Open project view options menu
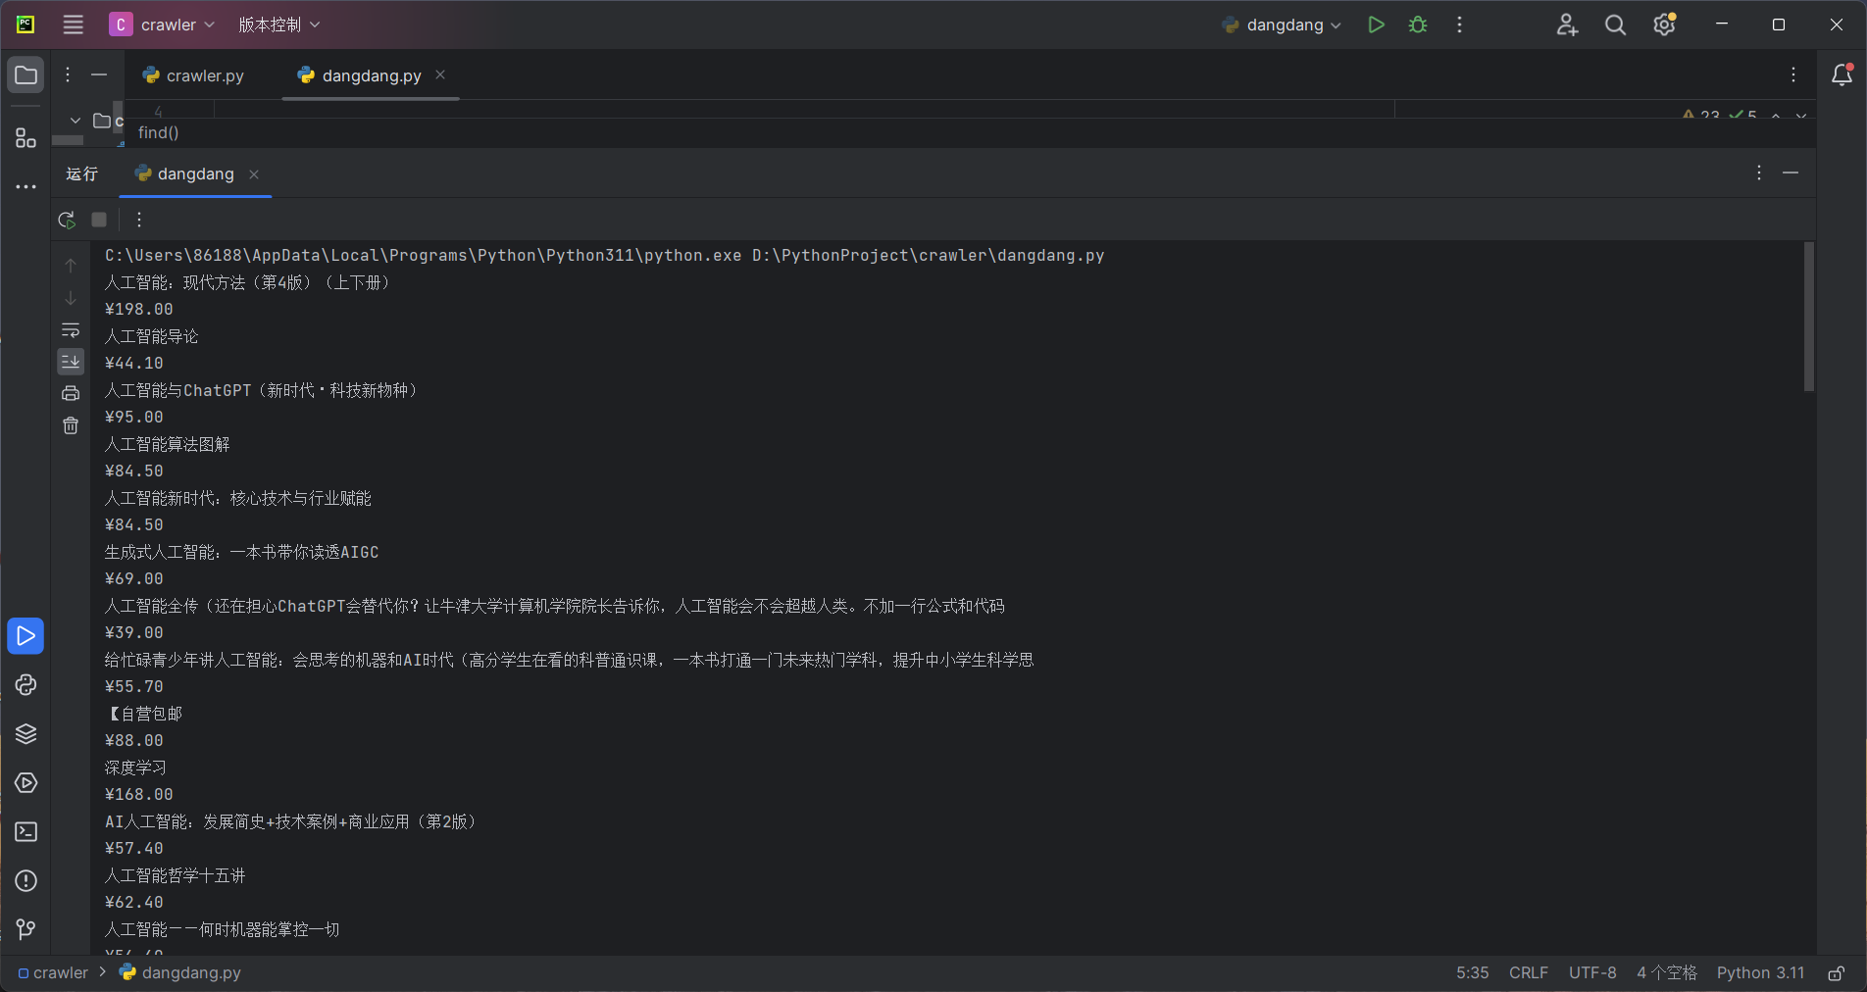This screenshot has width=1867, height=992. click(x=68, y=74)
